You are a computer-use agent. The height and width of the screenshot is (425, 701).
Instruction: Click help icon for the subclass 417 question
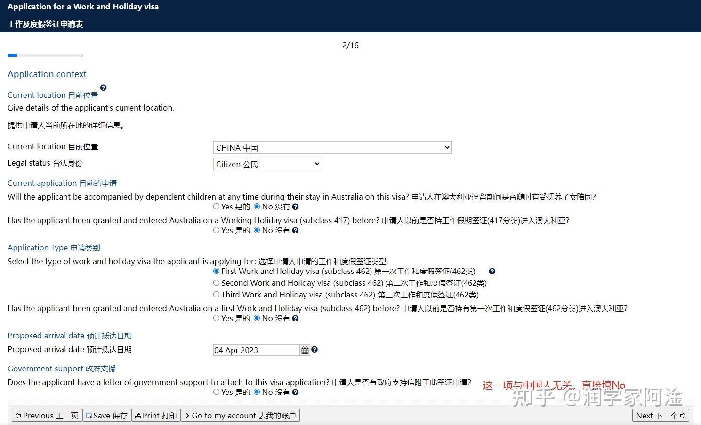295,230
